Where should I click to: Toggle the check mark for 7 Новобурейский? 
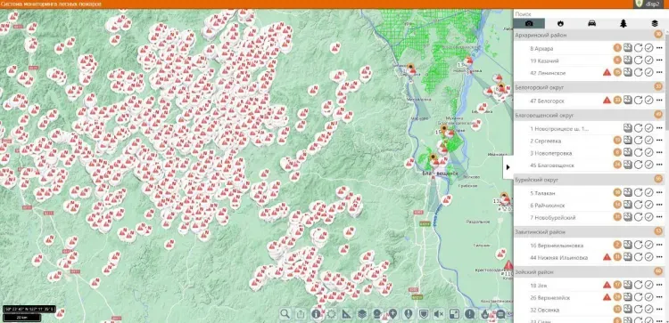(649, 217)
